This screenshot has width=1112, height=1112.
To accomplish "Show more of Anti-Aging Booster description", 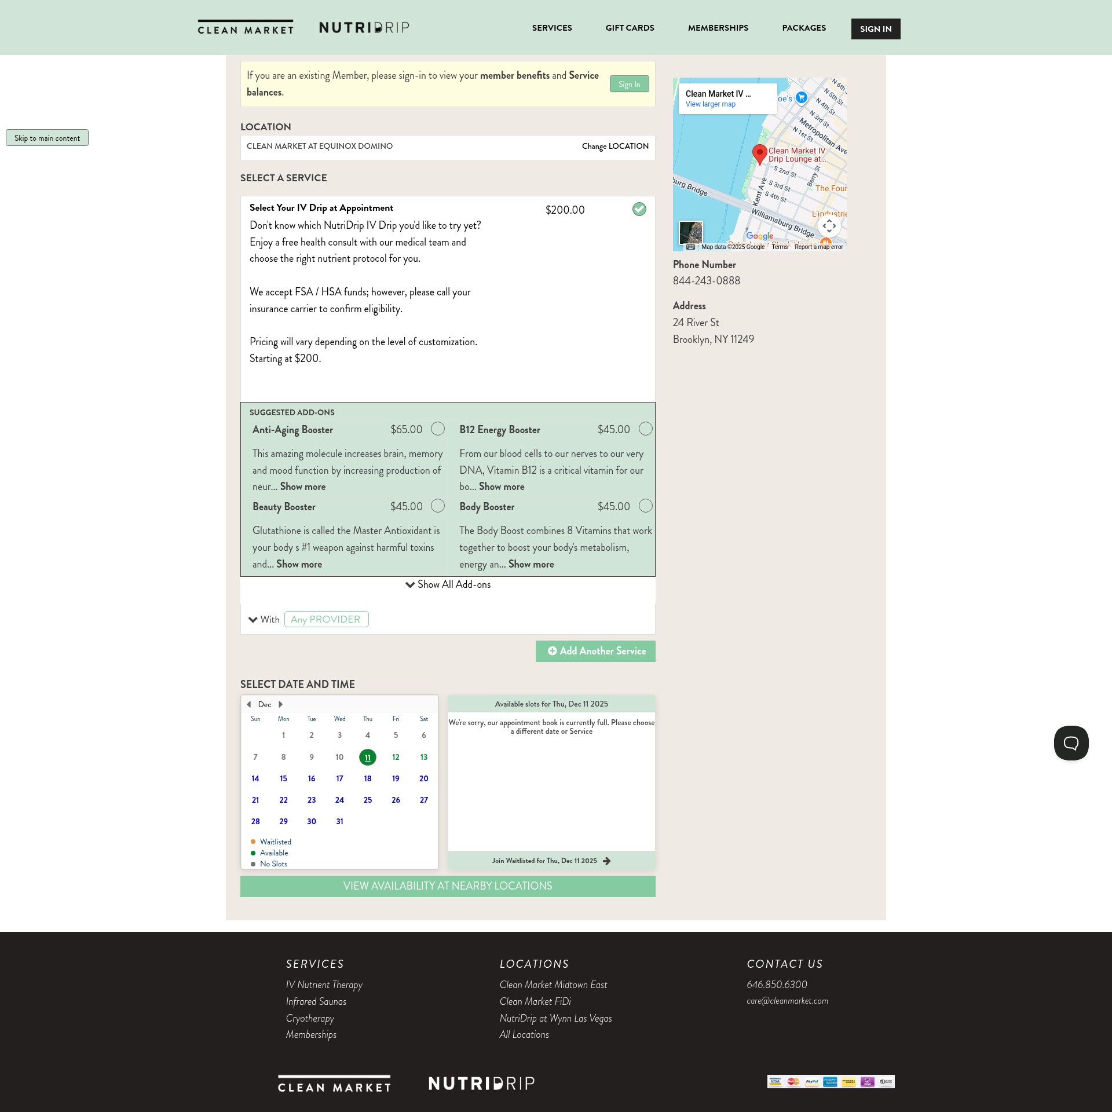I will 303,487.
